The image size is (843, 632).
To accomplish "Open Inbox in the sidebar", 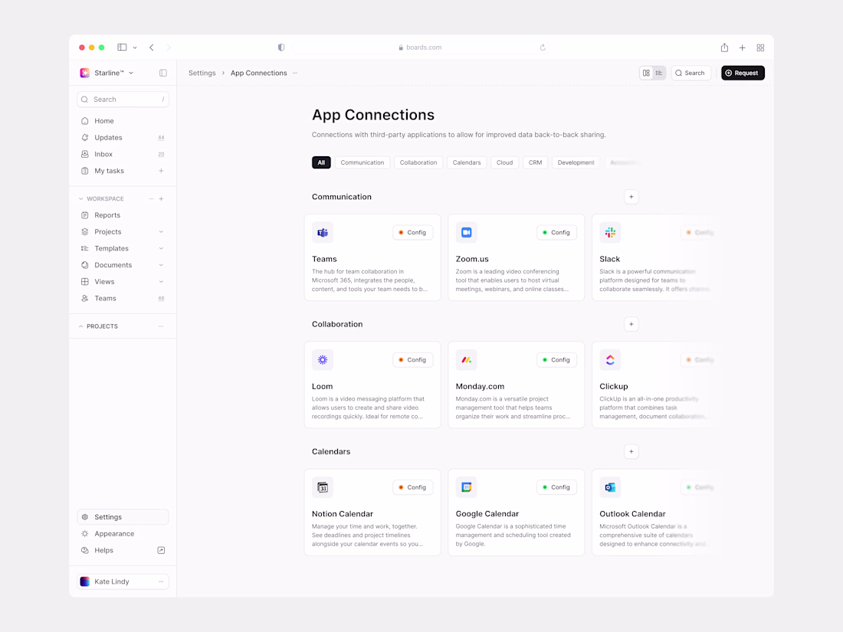I will (123, 154).
